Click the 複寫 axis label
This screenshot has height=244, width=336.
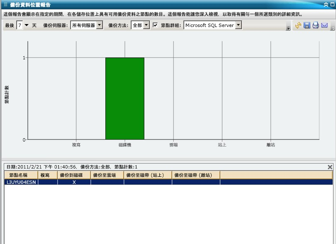click(x=76, y=145)
